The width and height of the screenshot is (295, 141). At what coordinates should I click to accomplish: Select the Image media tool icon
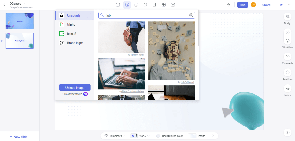(127, 5)
